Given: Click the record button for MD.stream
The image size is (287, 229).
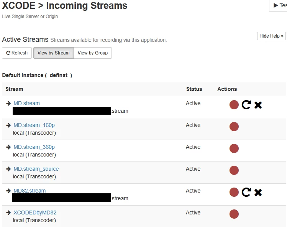Looking at the screenshot, I should pyautogui.click(x=234, y=105).
